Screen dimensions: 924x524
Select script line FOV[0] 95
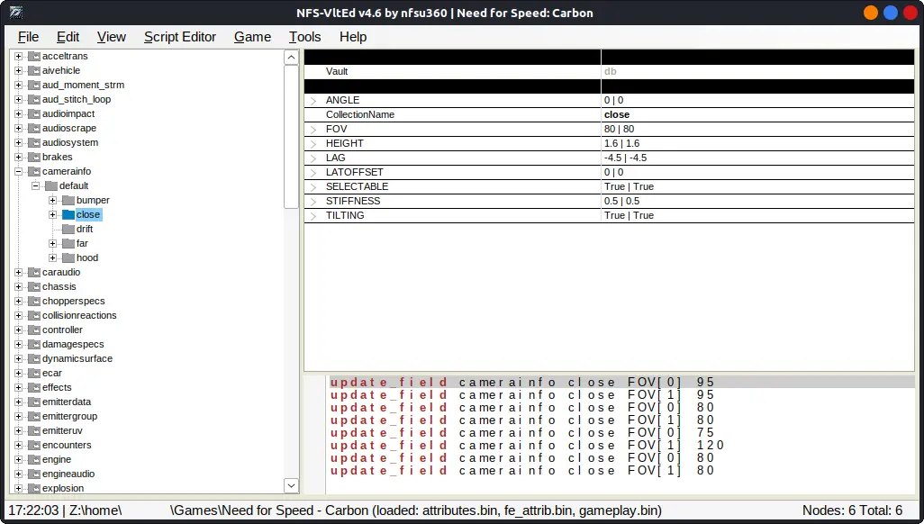[621, 382]
